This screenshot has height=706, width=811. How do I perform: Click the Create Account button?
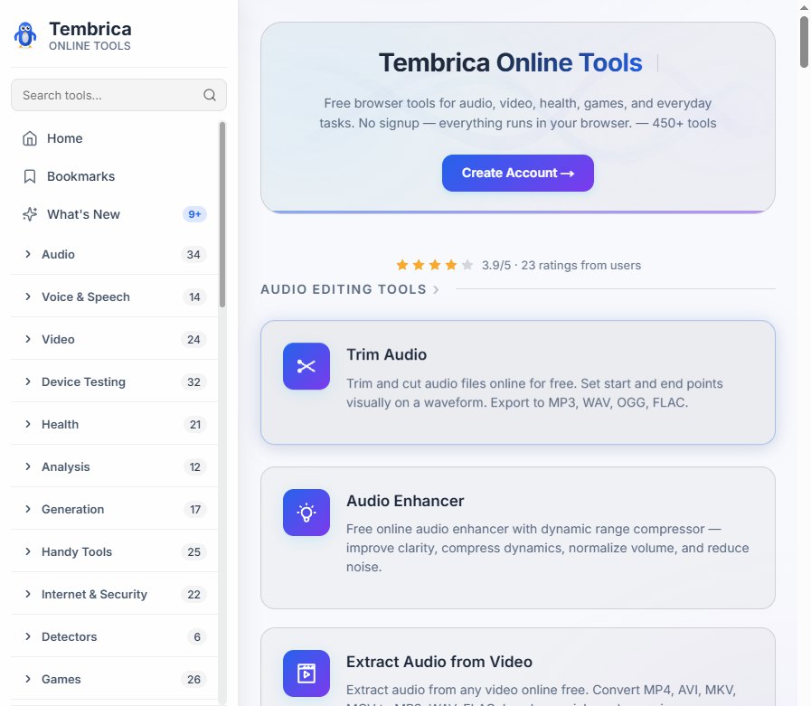click(x=518, y=173)
